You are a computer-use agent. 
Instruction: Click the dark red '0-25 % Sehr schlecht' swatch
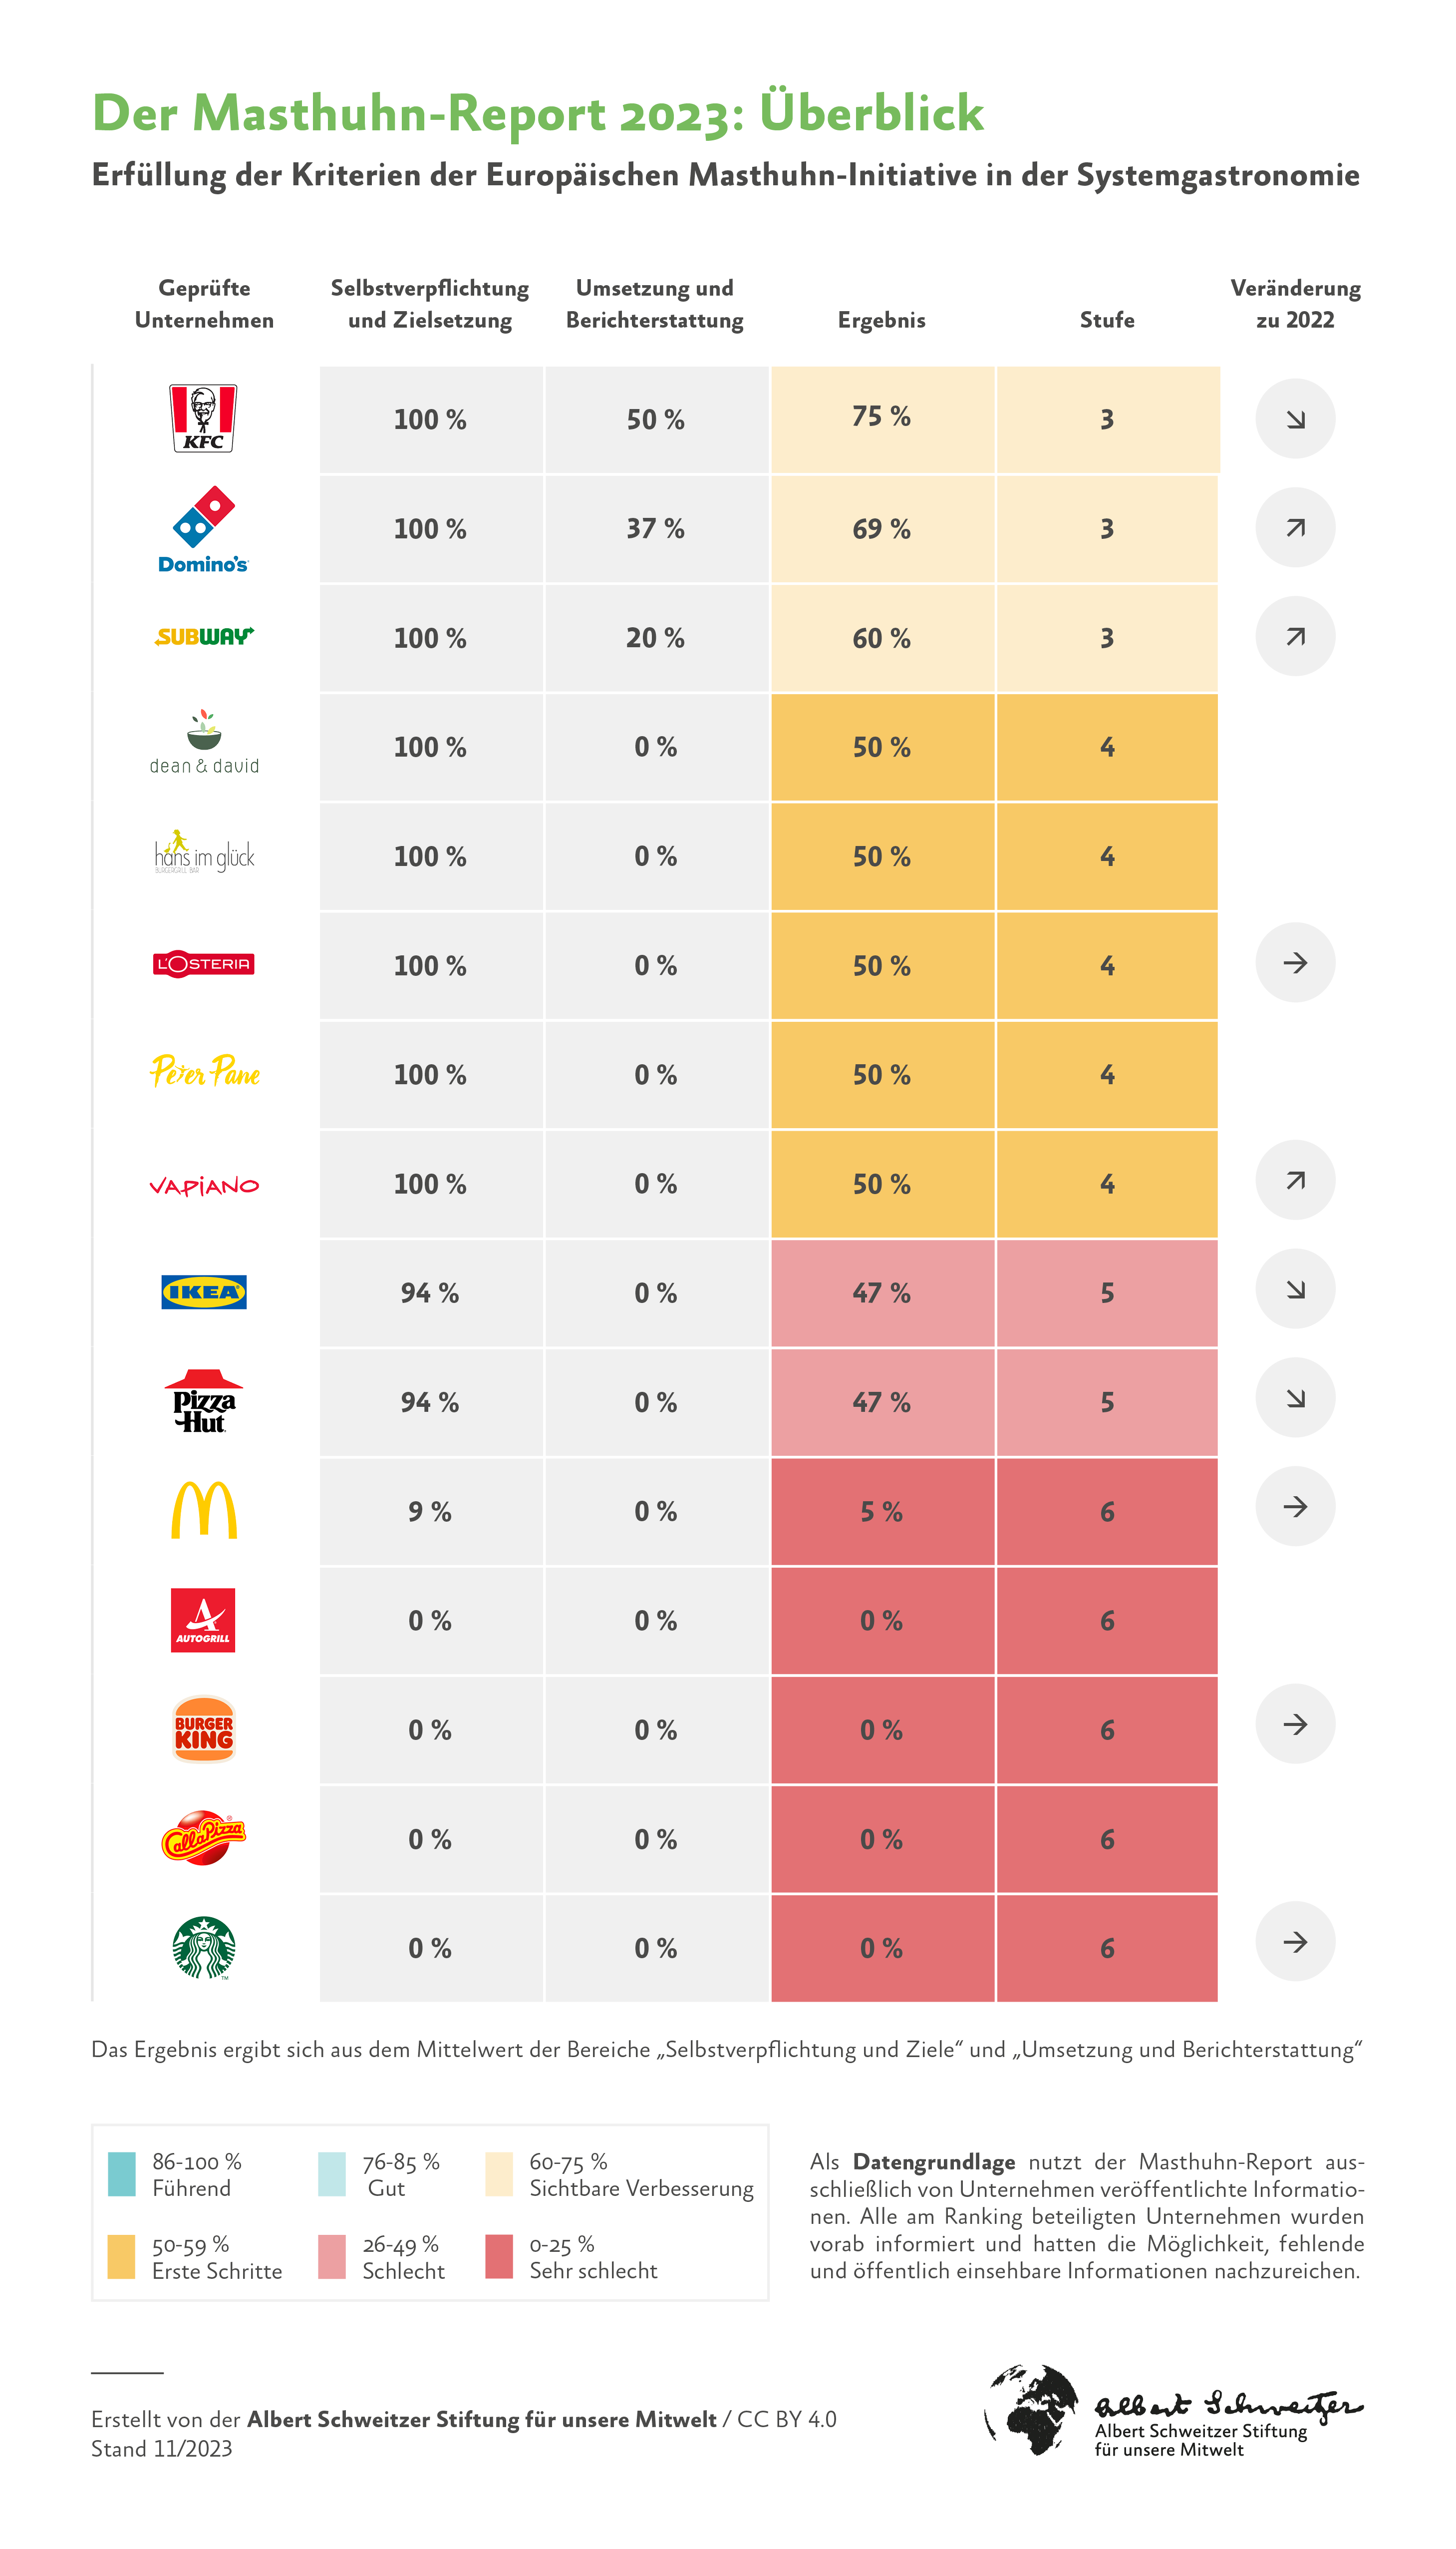(498, 2257)
